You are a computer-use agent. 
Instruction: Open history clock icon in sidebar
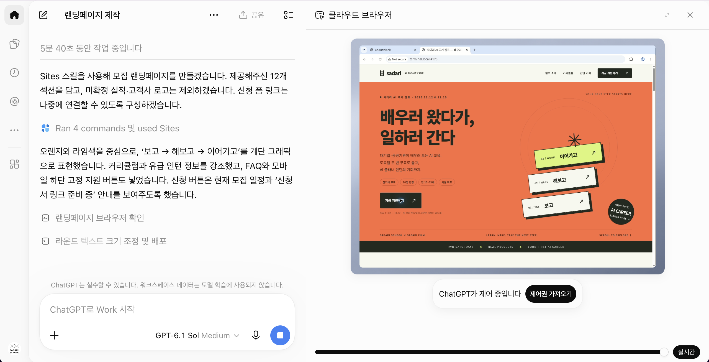[14, 73]
